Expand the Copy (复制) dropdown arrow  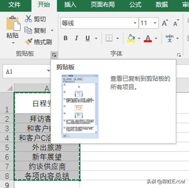[x=52, y=30]
